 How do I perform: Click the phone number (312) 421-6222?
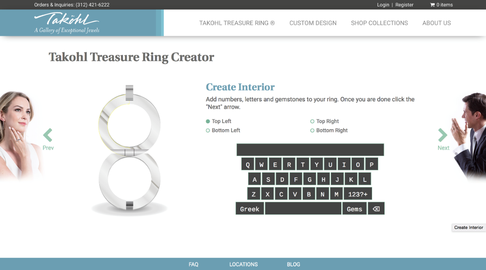pyautogui.click(x=92, y=5)
